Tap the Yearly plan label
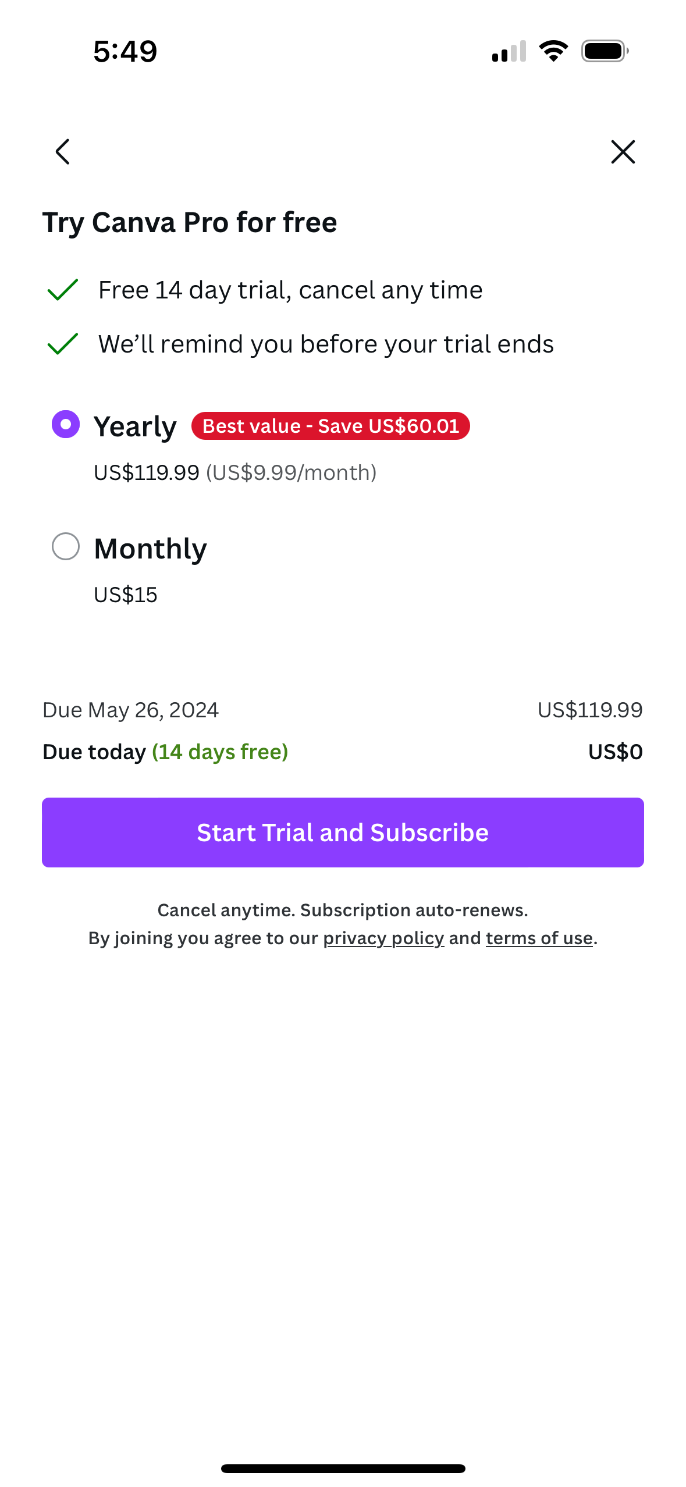Image resolution: width=686 pixels, height=1487 pixels. 135,426
